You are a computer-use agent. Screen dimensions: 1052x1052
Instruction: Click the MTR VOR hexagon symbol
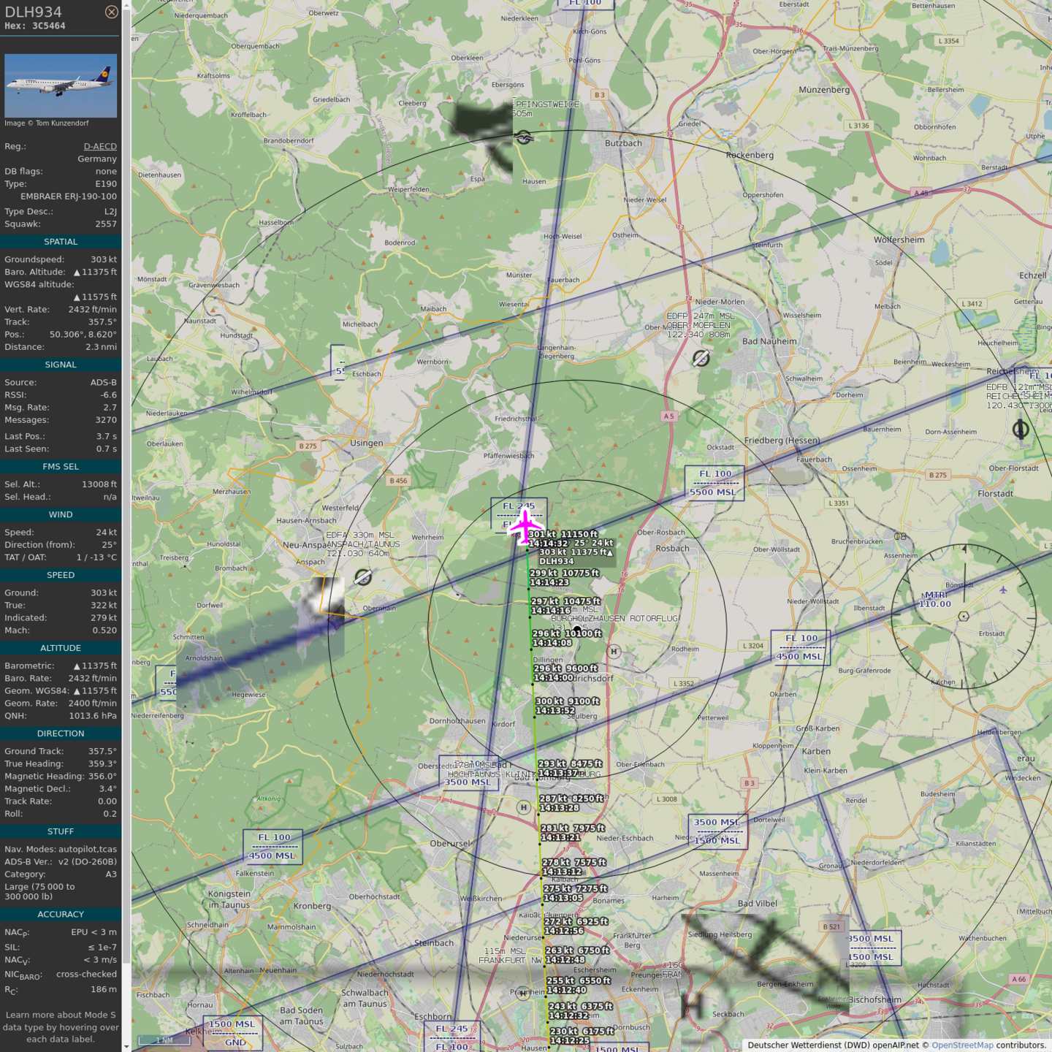pyautogui.click(x=964, y=617)
